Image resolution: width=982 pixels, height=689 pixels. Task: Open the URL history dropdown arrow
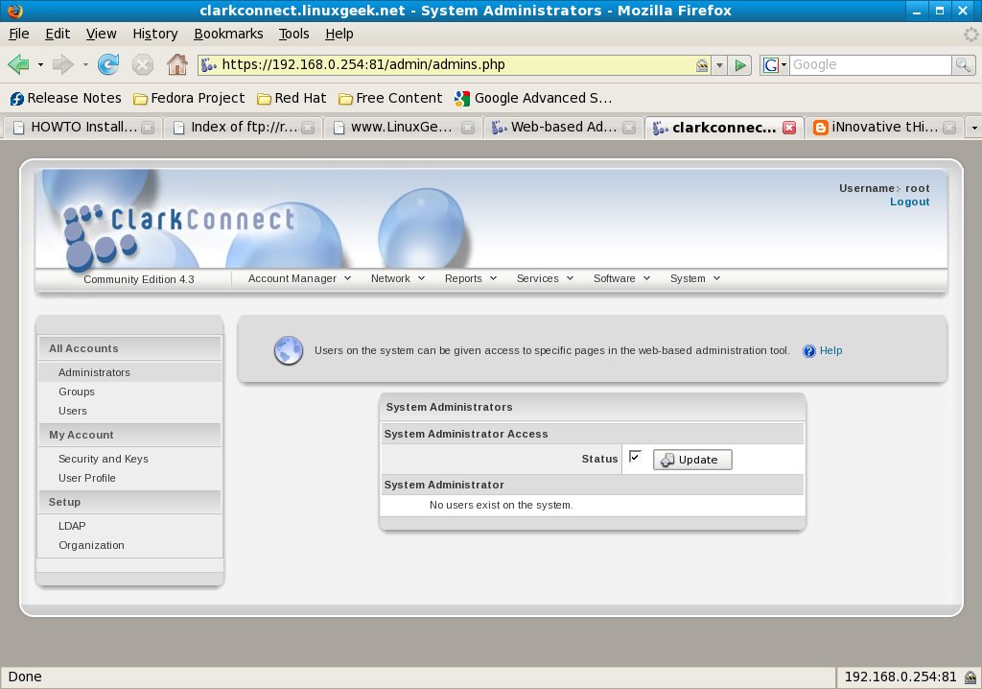[x=719, y=65]
